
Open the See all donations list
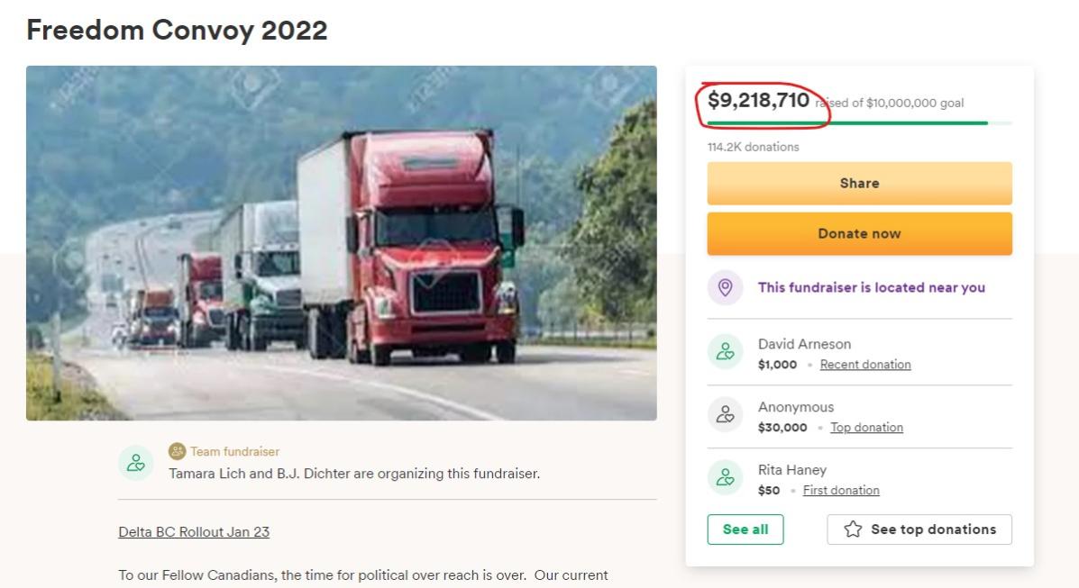745,529
